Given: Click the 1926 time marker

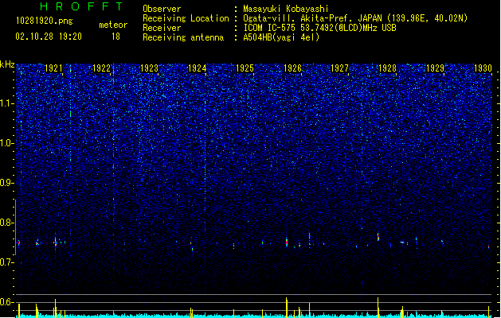Looking at the screenshot, I should tap(292, 68).
